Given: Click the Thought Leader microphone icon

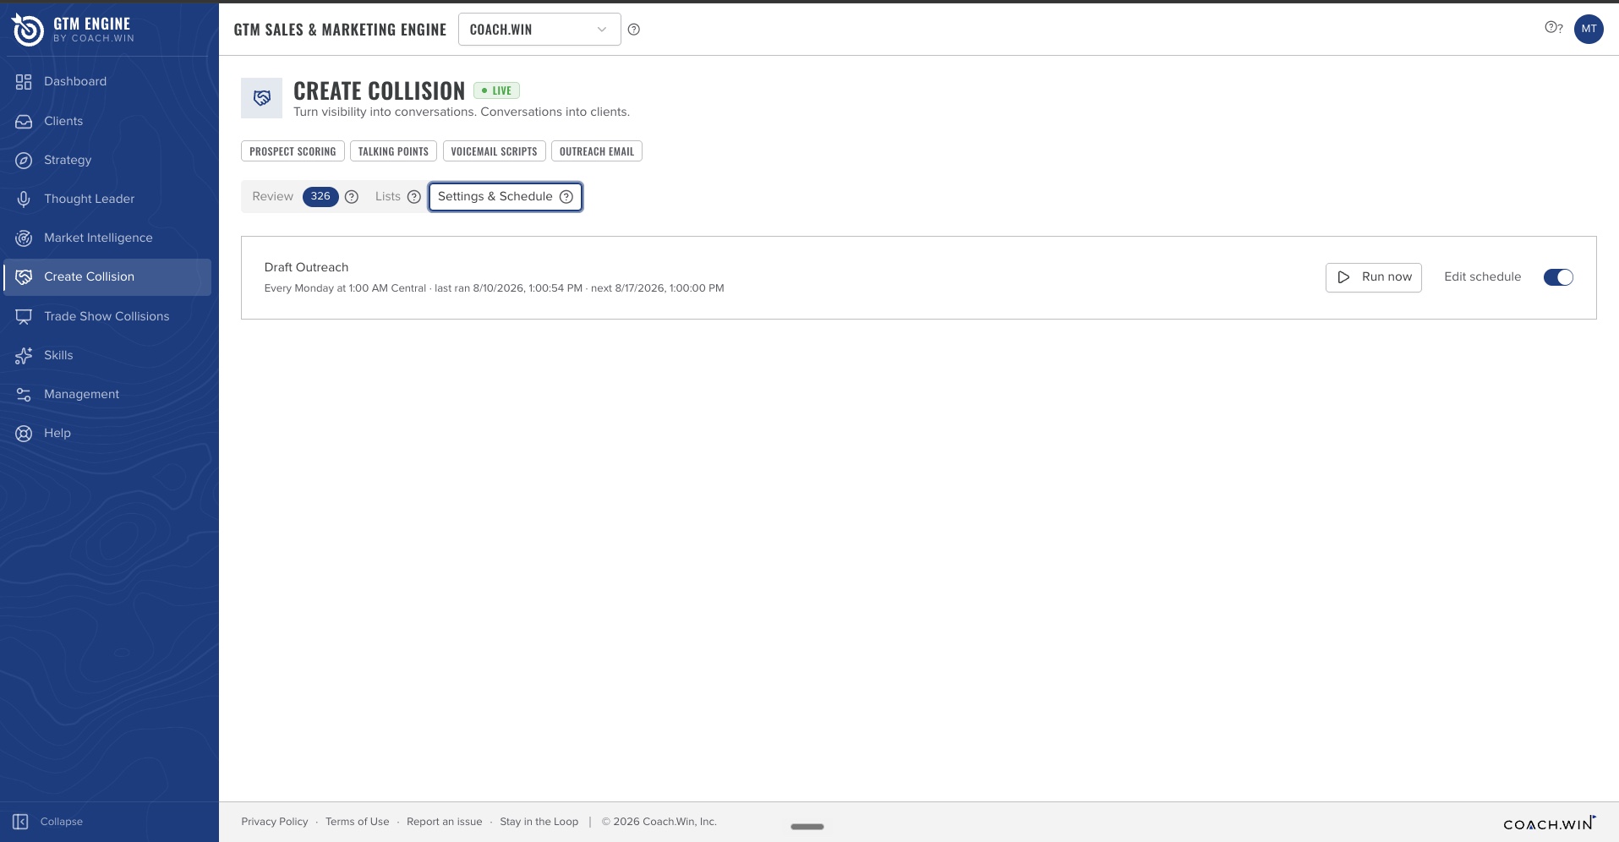Looking at the screenshot, I should (x=24, y=200).
